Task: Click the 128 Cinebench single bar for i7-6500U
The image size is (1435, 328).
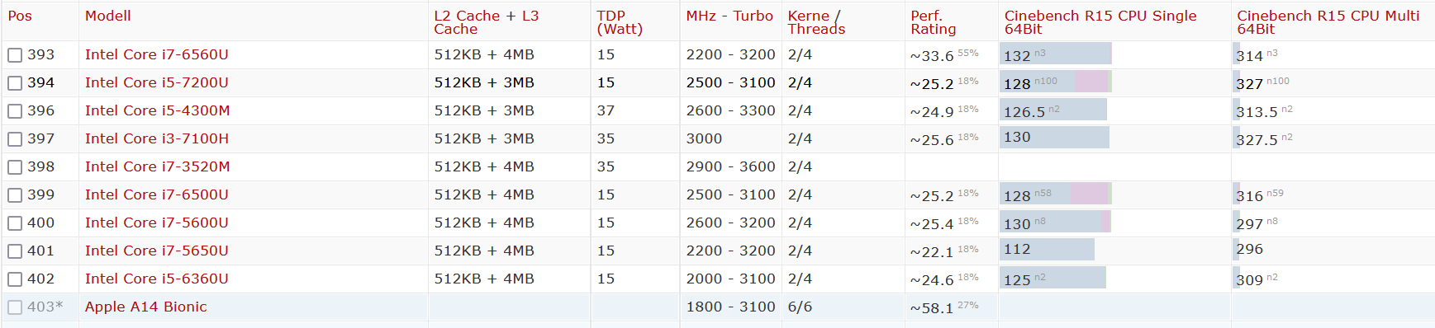Action: coord(1056,194)
